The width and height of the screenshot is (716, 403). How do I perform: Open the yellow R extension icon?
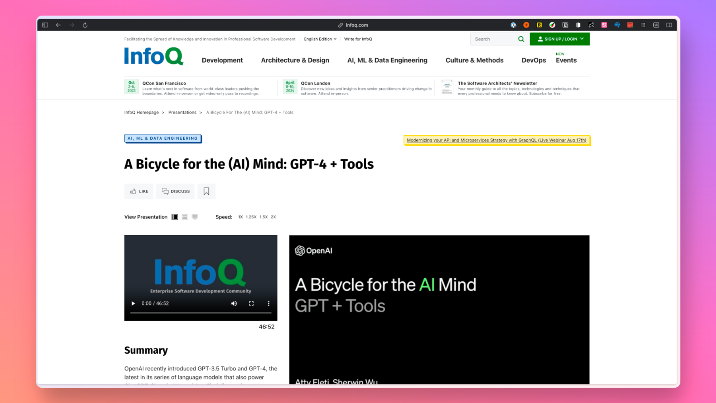[x=539, y=25]
